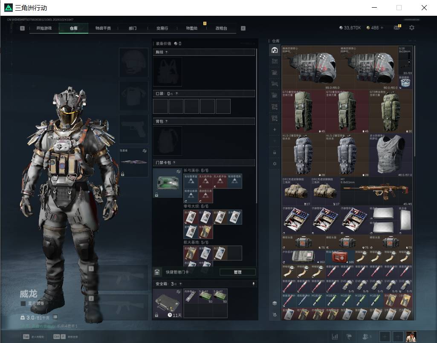Open the friends list icon
This screenshot has width=437, height=343.
[366, 337]
